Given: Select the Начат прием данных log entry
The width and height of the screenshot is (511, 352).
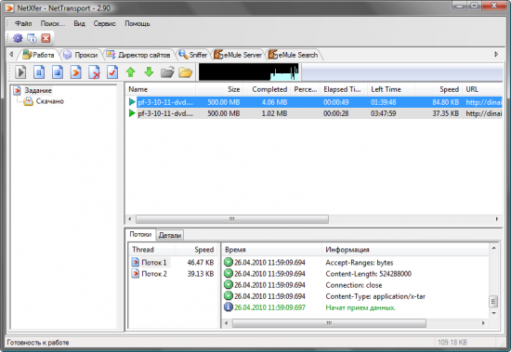Looking at the screenshot, I should pos(356,307).
